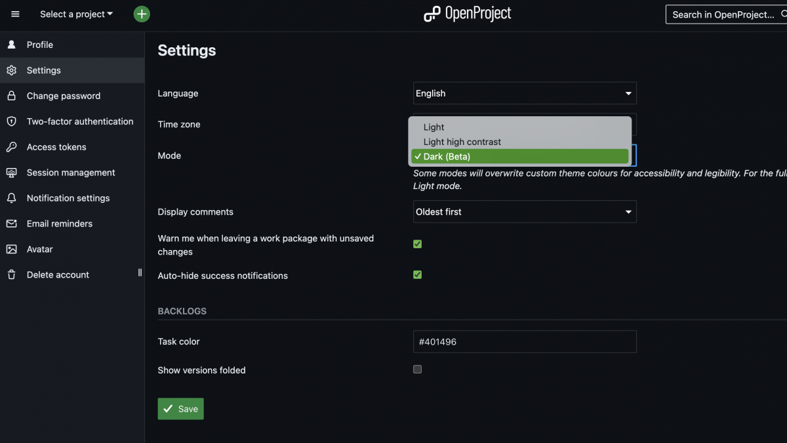
Task: Click the BACKLOGS section heading
Action: click(x=182, y=311)
